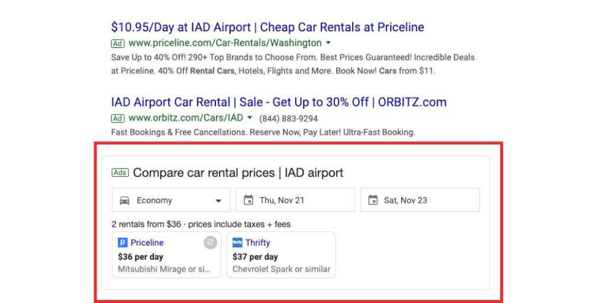
Task: Click calendar icon beside Thu, Nov 21
Action: coord(249,200)
